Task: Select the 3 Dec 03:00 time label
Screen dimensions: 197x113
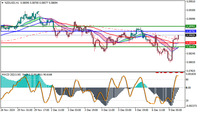Action: [75, 110]
